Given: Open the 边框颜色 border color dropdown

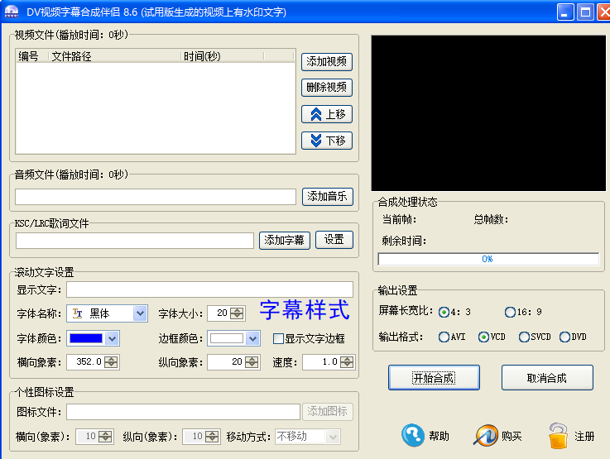Looking at the screenshot, I should pyautogui.click(x=252, y=338).
